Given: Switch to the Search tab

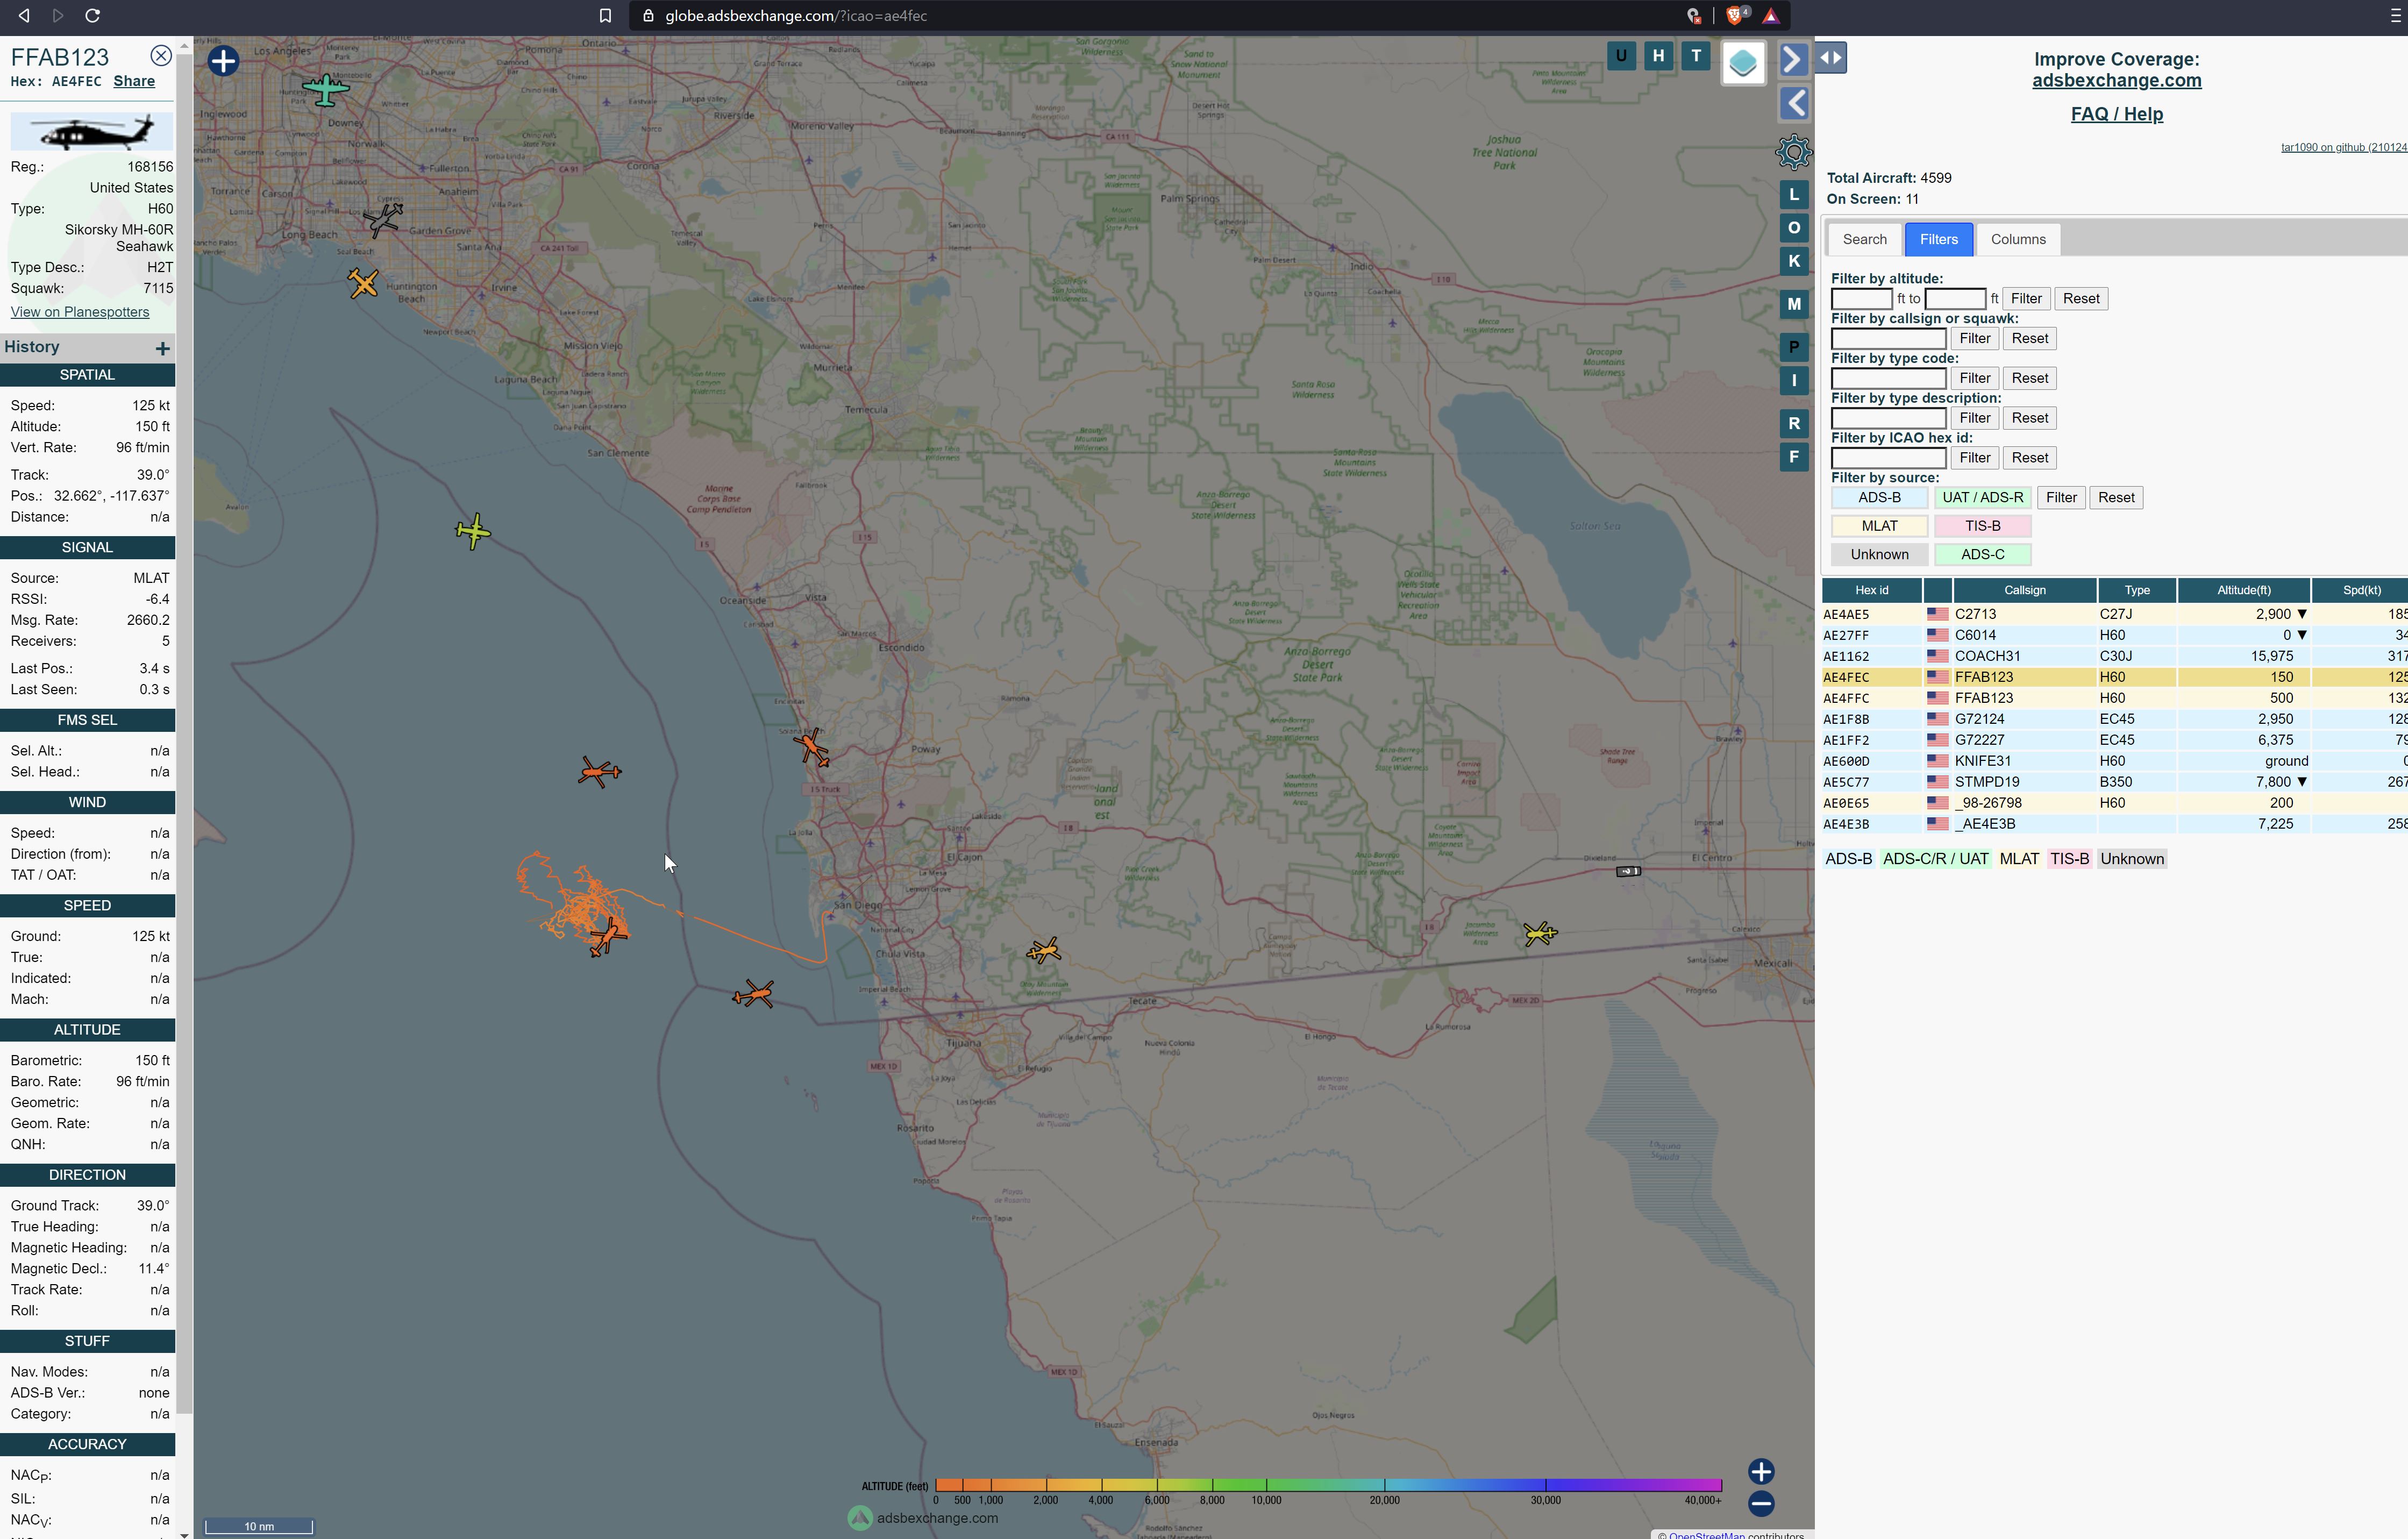Looking at the screenshot, I should click(1864, 239).
